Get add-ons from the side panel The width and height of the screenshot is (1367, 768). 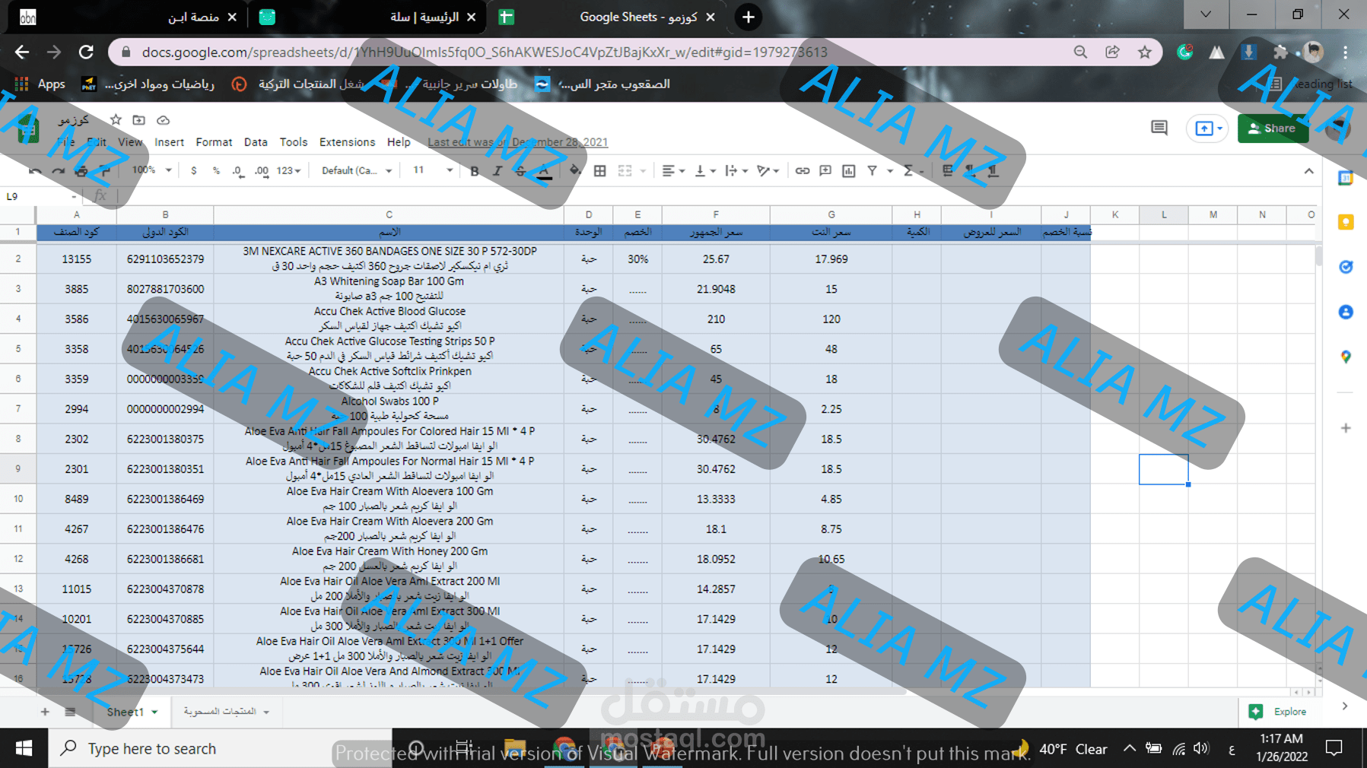(1346, 428)
